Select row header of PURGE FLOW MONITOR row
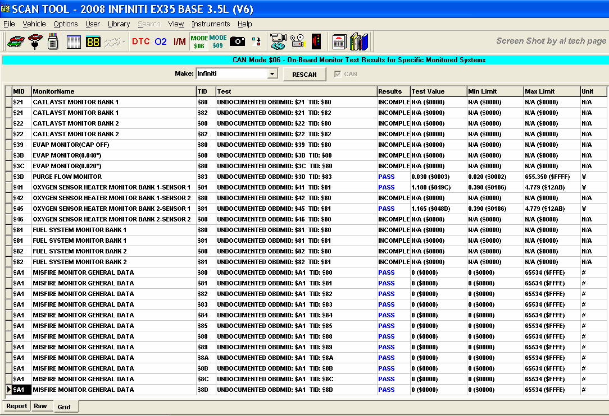 coord(8,177)
